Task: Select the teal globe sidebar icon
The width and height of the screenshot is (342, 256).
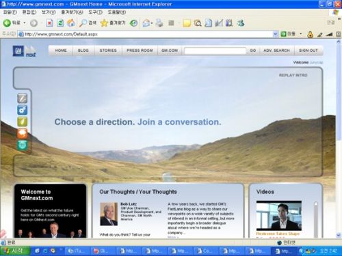Action: [x=23, y=145]
